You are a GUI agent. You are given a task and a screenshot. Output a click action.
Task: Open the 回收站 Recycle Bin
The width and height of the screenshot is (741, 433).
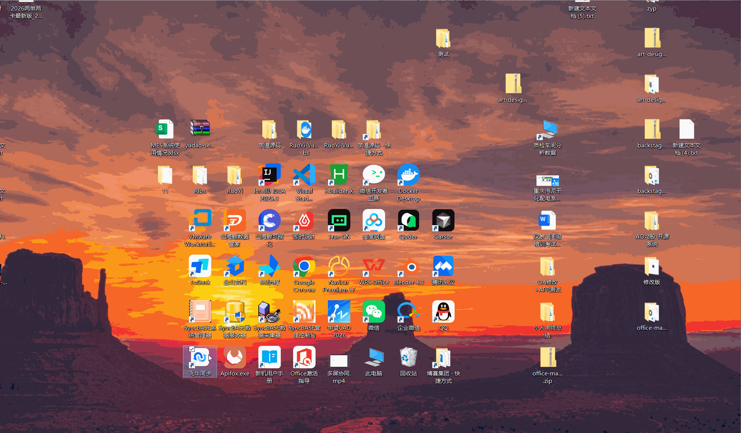pos(408,357)
